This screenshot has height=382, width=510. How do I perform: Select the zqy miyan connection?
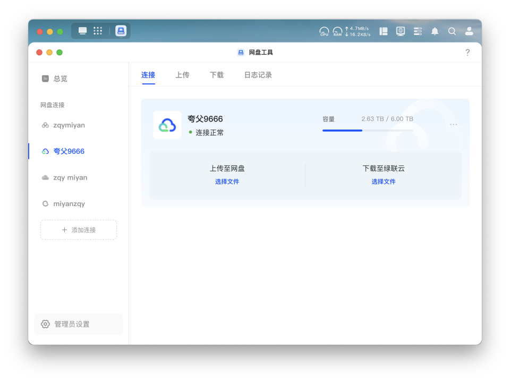79,177
